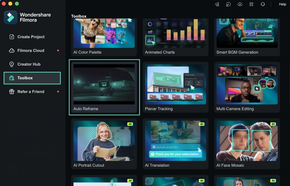290x186 pixels.
Task: Open the Auto Reframe tool thumbnail
Action: pyautogui.click(x=104, y=84)
